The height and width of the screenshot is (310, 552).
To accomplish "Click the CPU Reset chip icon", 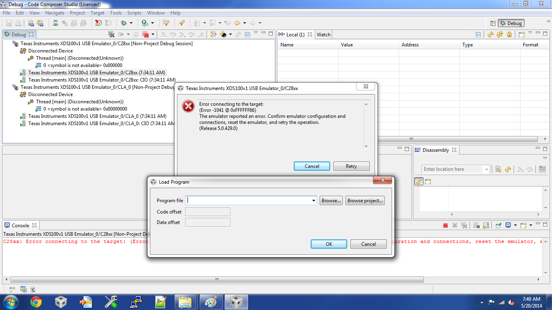I will click(223, 35).
